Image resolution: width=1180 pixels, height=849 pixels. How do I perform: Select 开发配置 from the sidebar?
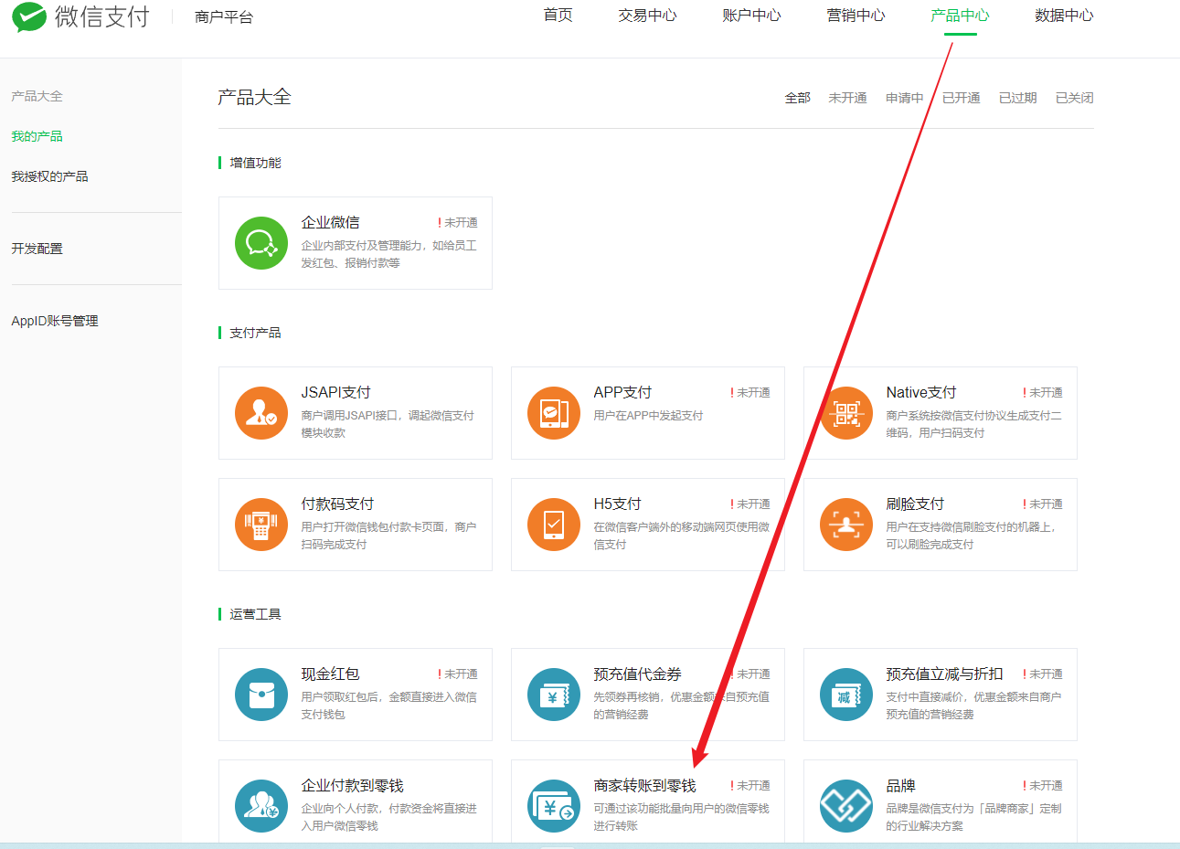click(37, 248)
